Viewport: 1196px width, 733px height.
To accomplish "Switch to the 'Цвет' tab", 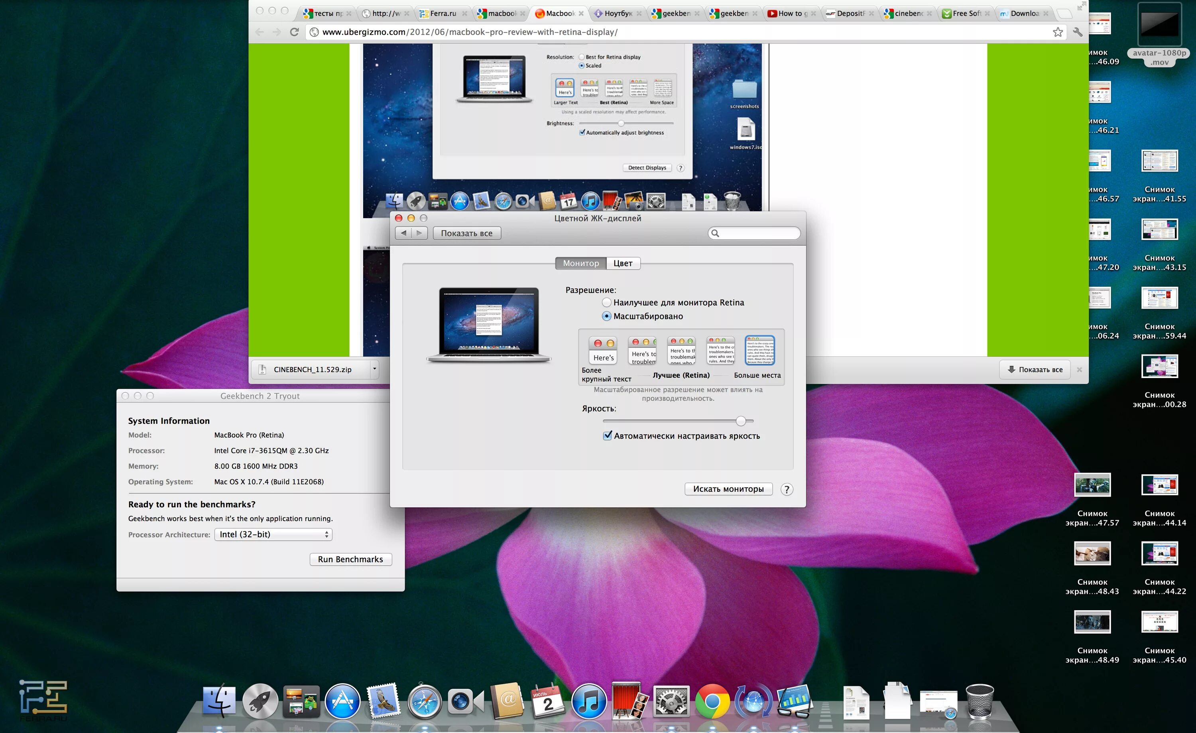I will click(623, 263).
